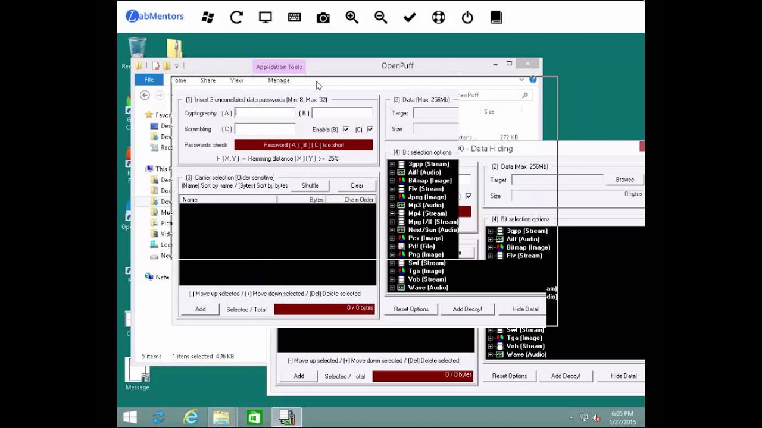762x428 pixels.
Task: Click Hide Data! in the rear window
Action: tap(623, 376)
